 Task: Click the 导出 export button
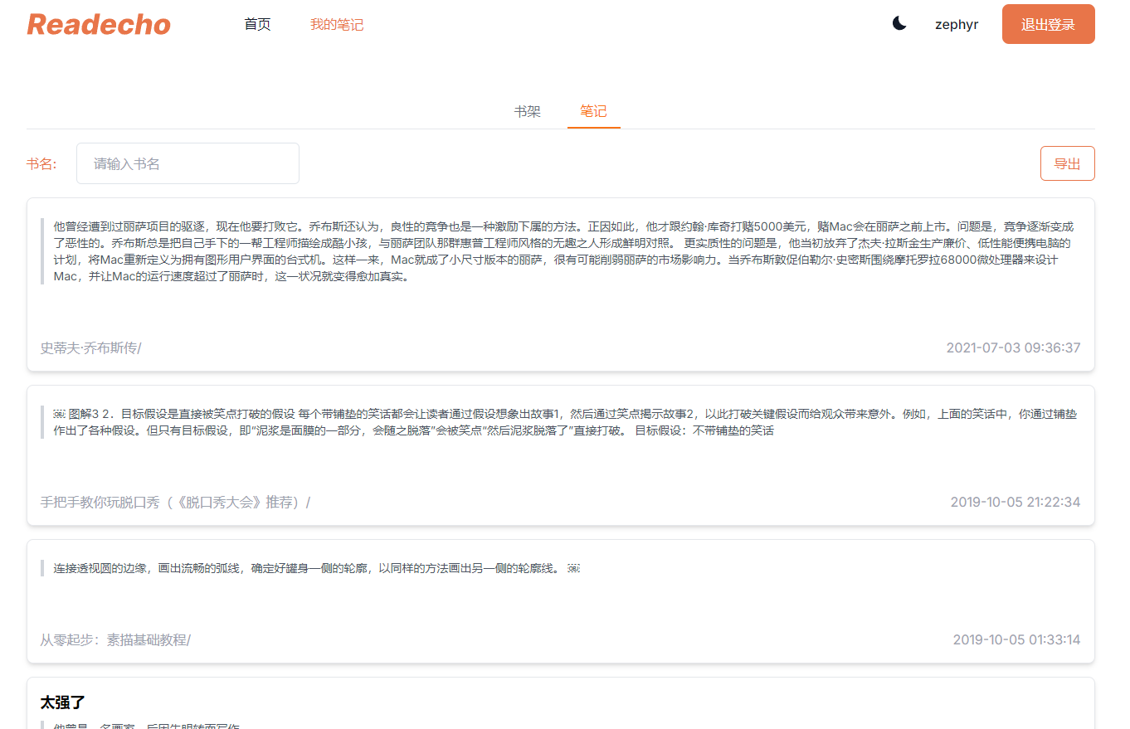[1067, 163]
